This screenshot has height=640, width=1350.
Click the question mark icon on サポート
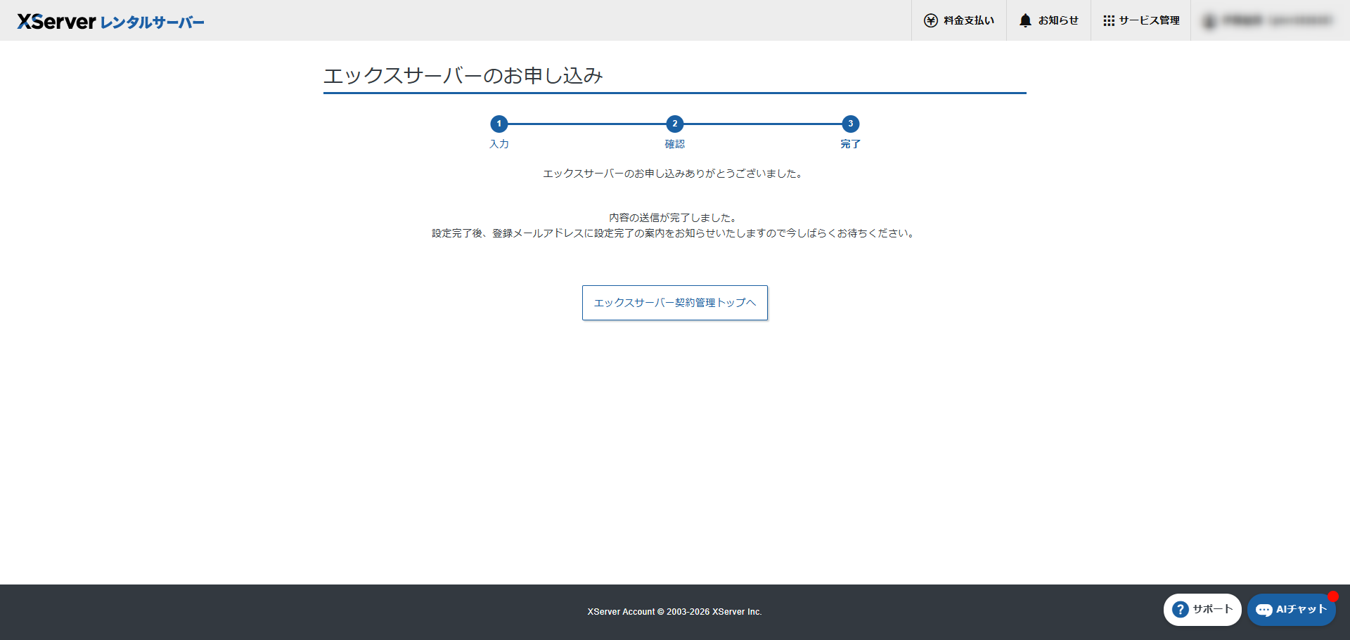(x=1181, y=609)
